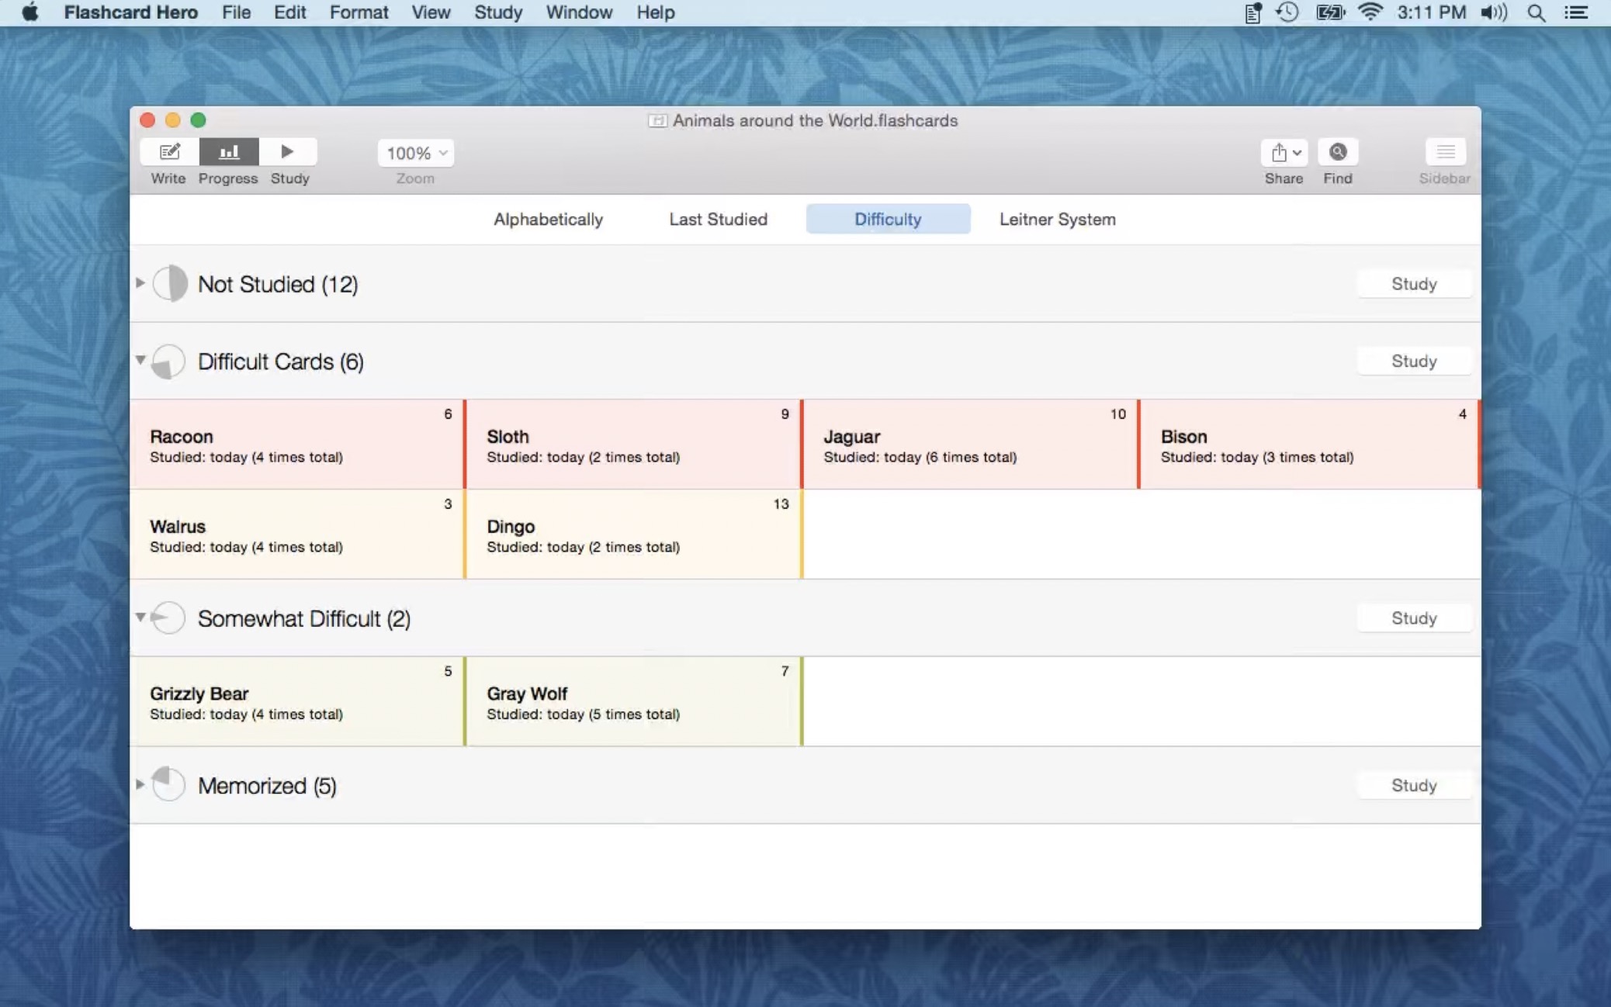Open the Share dropdown button
Image resolution: width=1611 pixels, height=1007 pixels.
tap(1284, 152)
